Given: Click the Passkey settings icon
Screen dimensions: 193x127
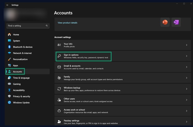Looking at the screenshot, I should coord(59,121).
